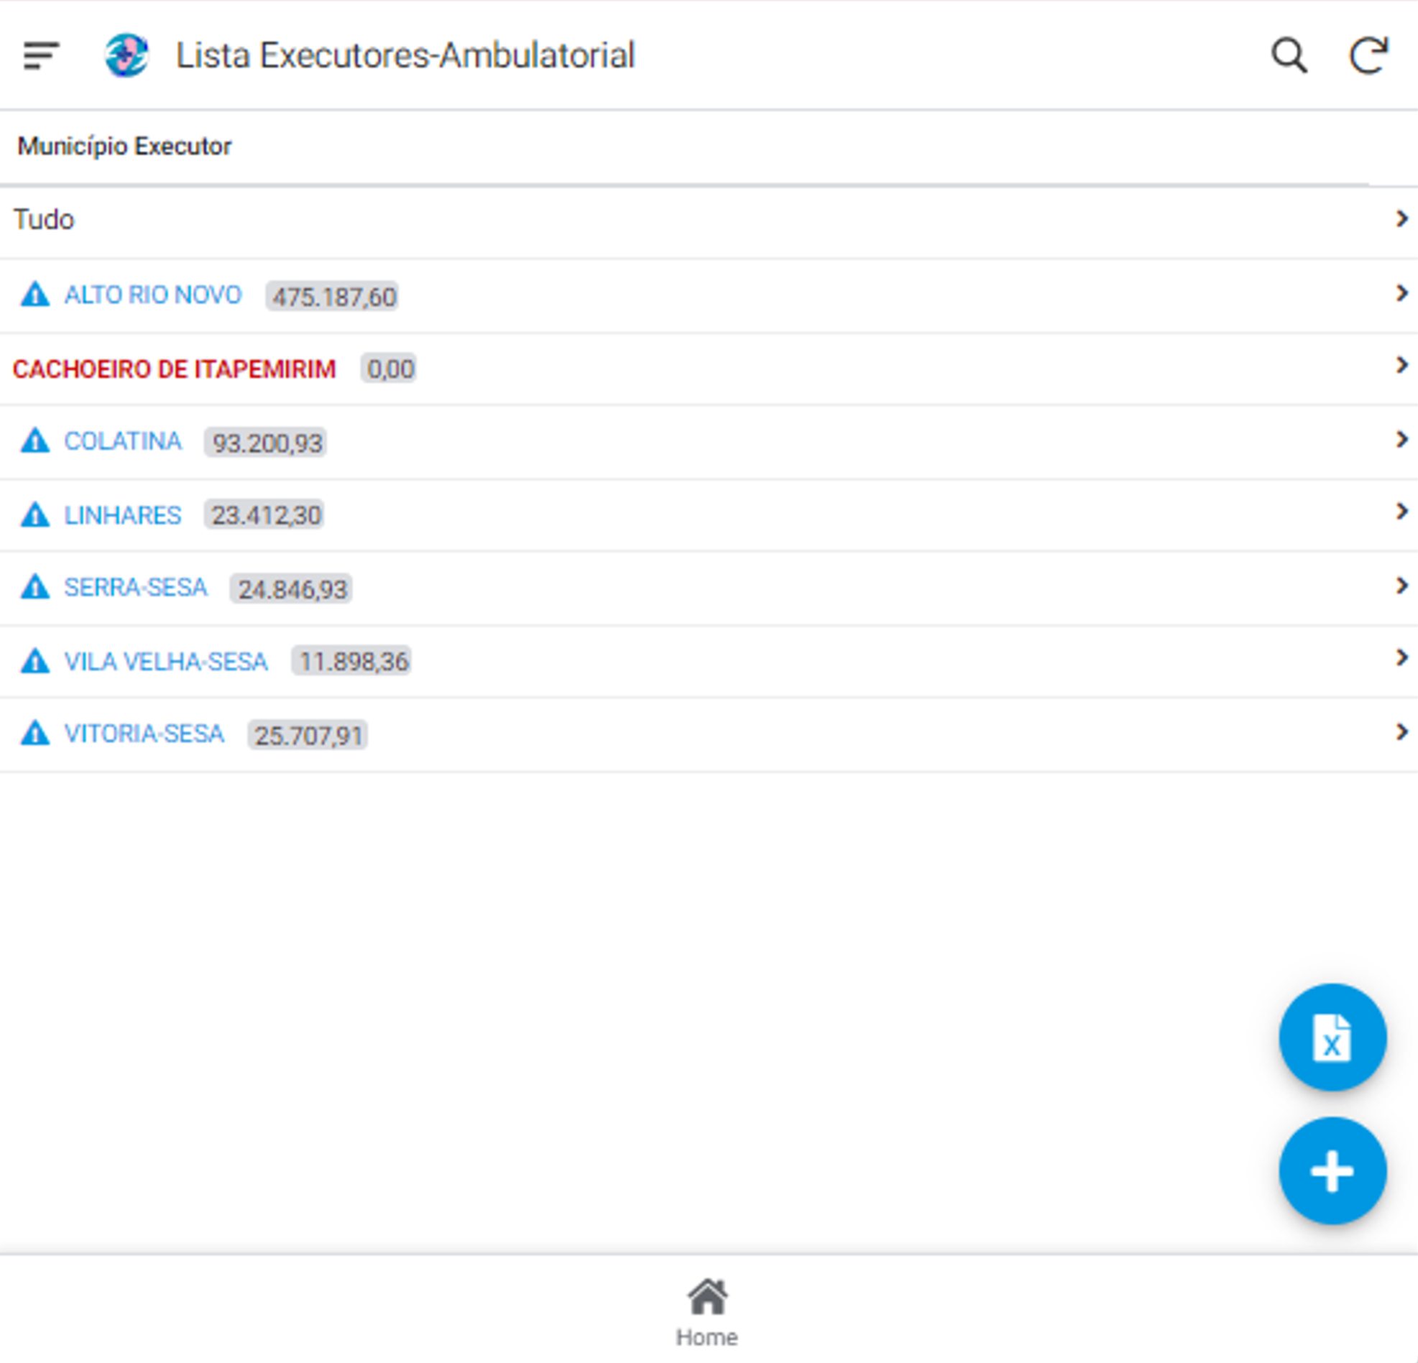This screenshot has height=1363, width=1418.
Task: Expand the VILA VELHA-SESA row chevron
Action: pos(1401,658)
